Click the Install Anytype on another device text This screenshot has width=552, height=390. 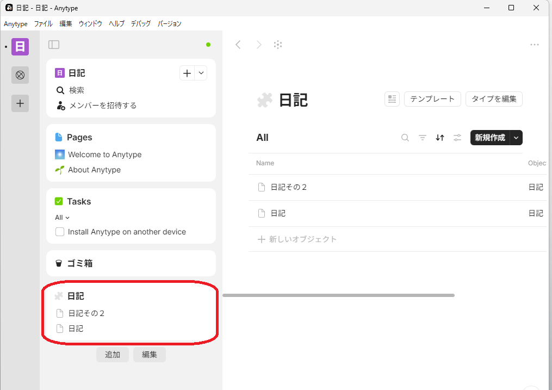pyautogui.click(x=127, y=232)
